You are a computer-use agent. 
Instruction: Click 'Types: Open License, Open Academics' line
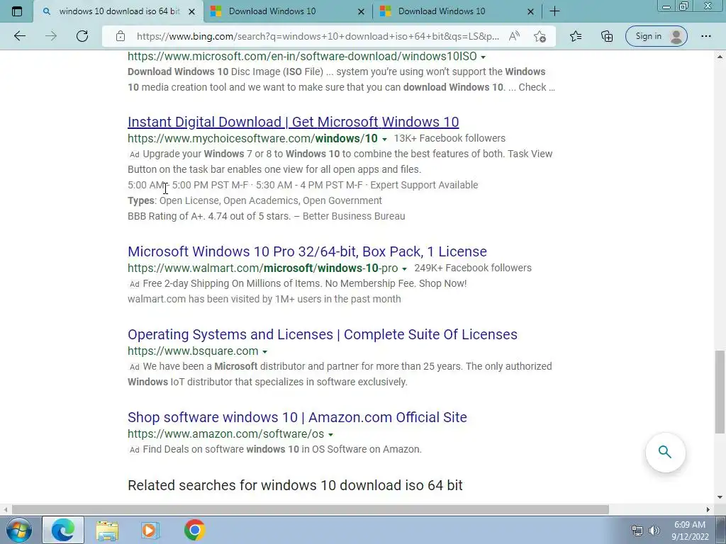point(255,200)
